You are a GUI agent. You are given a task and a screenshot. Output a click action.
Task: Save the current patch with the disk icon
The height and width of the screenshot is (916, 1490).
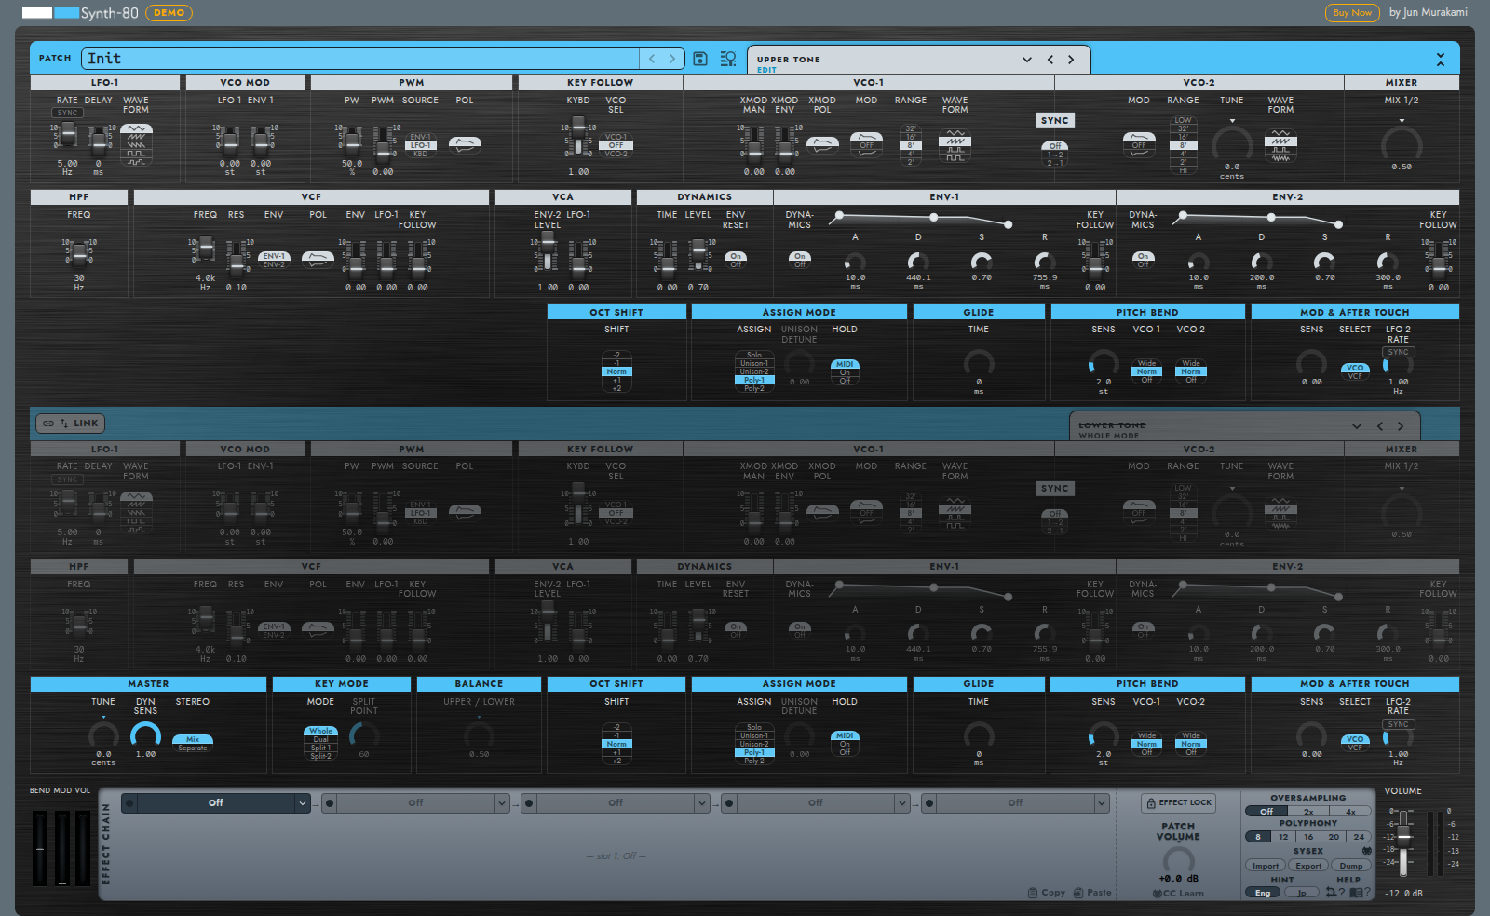tap(701, 59)
